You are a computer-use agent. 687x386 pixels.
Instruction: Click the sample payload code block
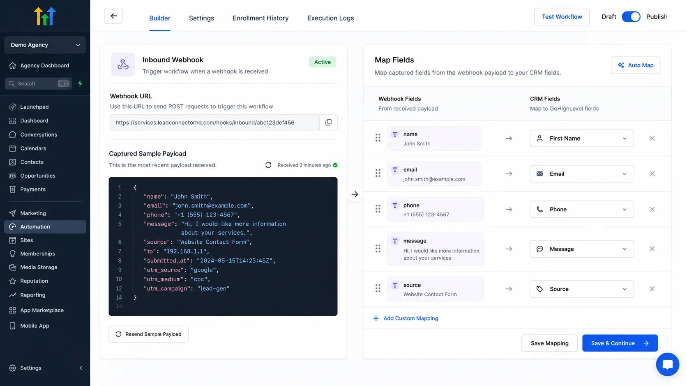pyautogui.click(x=223, y=247)
